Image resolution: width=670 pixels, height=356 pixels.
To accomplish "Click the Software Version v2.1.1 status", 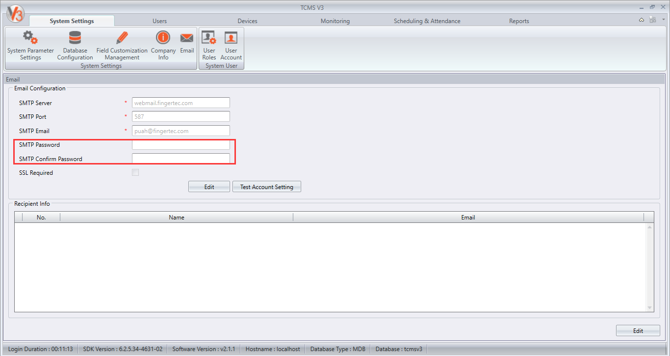I will point(204,349).
